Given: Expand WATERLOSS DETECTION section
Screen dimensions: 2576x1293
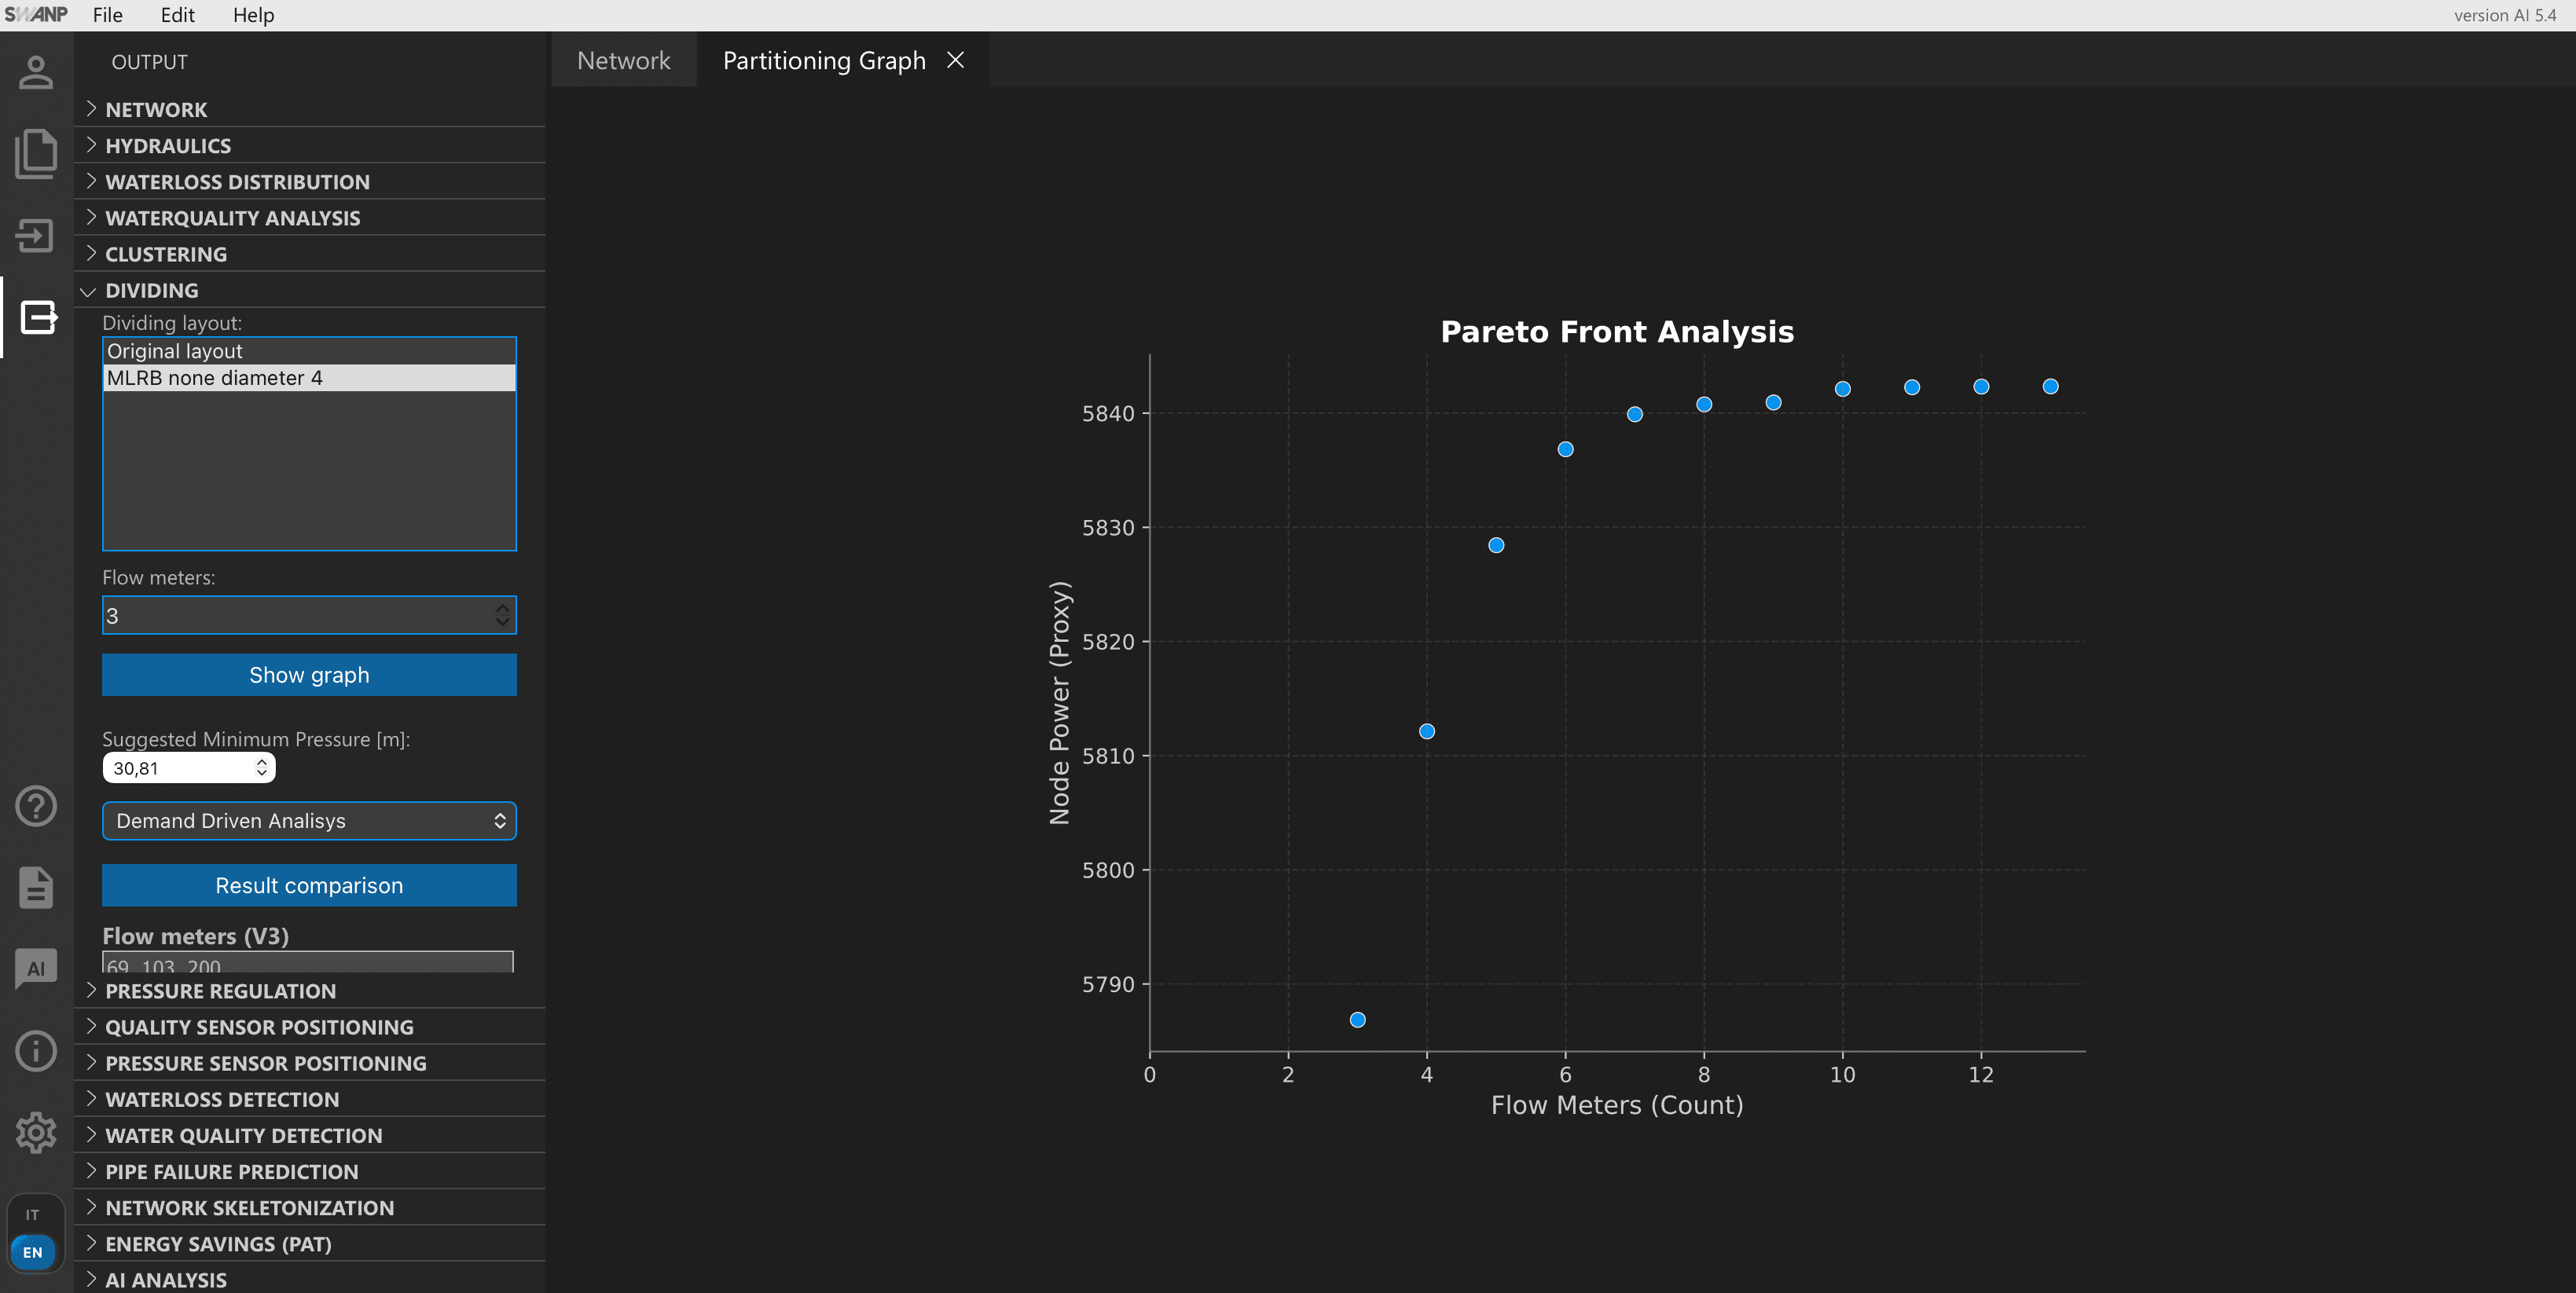Looking at the screenshot, I should click(310, 1098).
